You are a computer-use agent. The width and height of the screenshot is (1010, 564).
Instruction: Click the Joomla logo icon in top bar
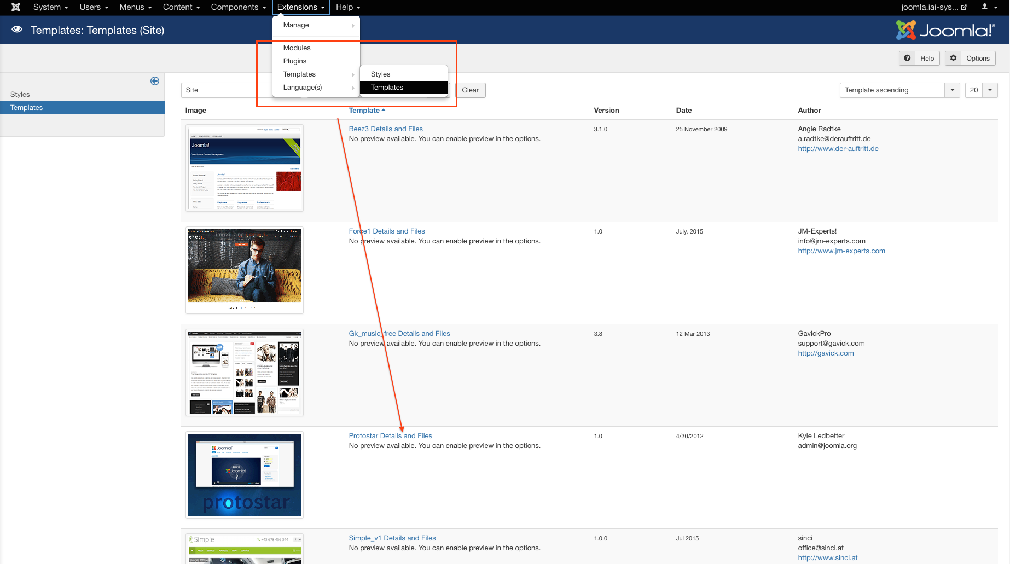(16, 7)
